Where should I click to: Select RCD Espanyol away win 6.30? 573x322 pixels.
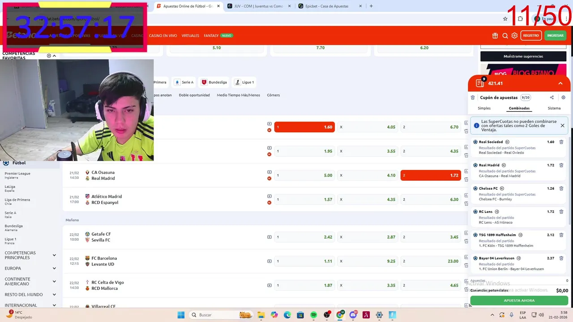tap(431, 199)
